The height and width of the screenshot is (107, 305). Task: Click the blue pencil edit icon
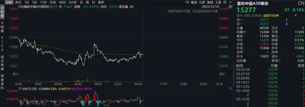click(x=296, y=15)
